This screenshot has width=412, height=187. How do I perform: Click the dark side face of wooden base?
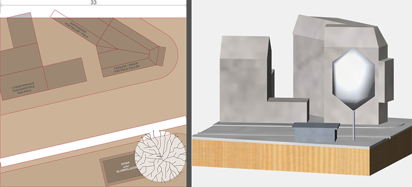391,152
